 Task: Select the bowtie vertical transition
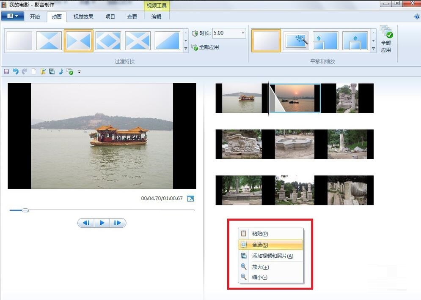(49, 41)
